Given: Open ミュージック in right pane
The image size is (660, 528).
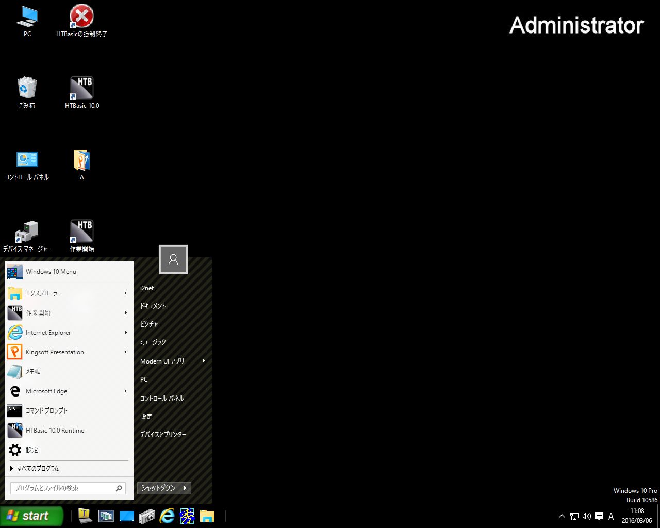Looking at the screenshot, I should pos(172,342).
